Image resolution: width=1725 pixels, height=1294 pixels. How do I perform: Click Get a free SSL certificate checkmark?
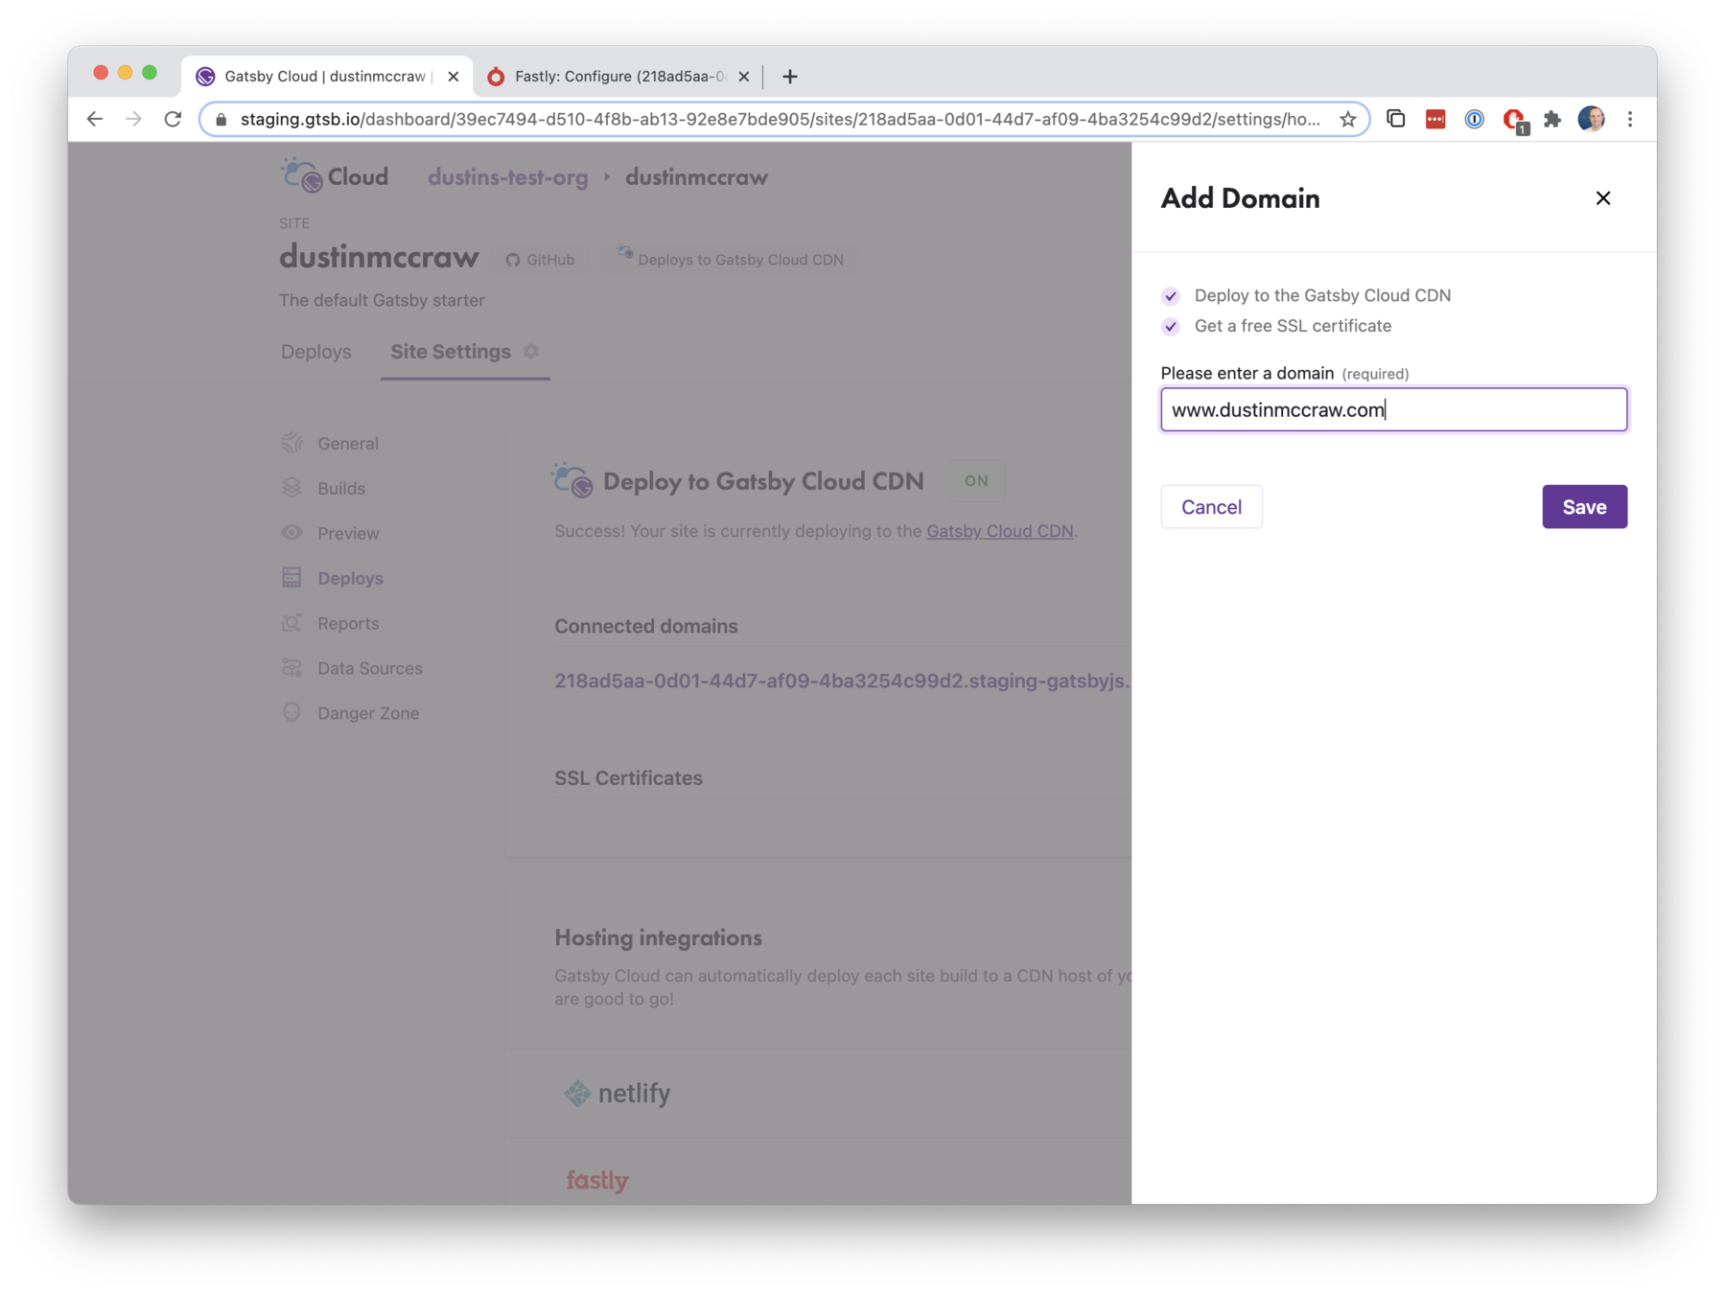[1170, 327]
